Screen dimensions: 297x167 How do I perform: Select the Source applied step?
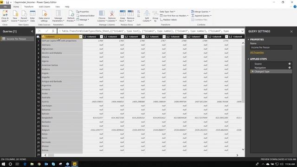(x=271, y=64)
